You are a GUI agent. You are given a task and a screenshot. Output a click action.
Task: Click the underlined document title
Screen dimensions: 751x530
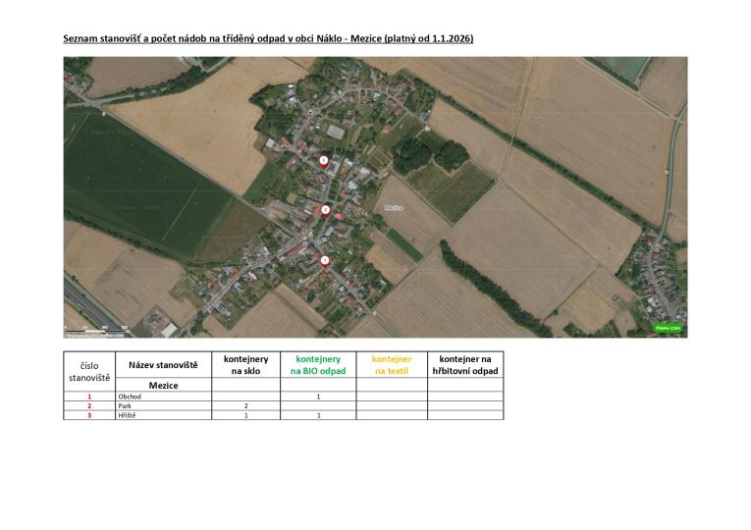click(268, 37)
